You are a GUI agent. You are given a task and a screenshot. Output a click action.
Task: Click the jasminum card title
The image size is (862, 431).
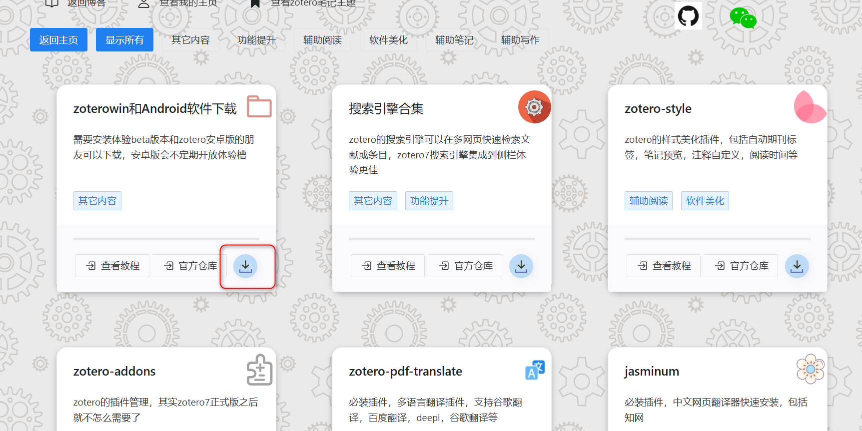pyautogui.click(x=652, y=372)
